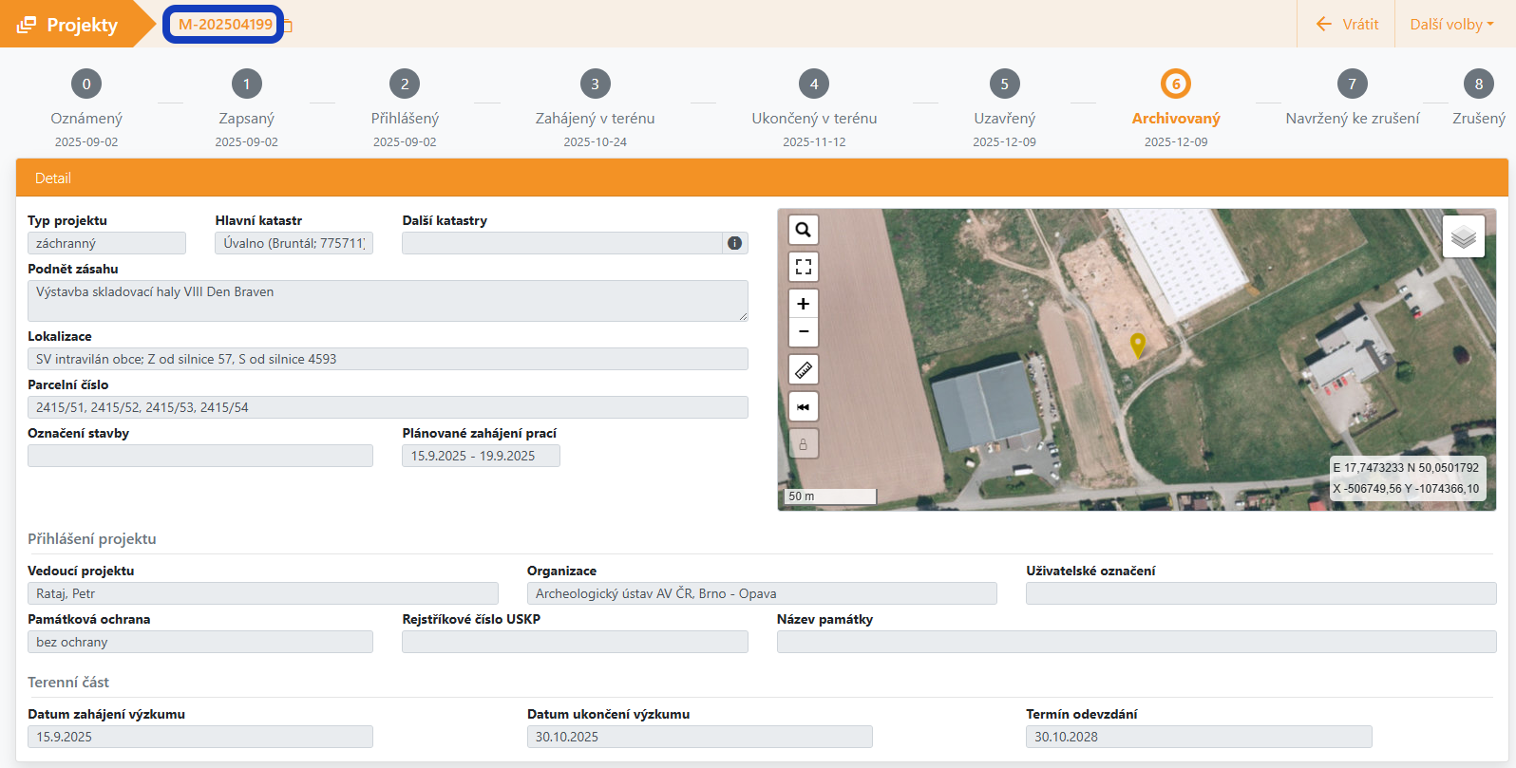Zoom in on the map
This screenshot has height=768, width=1516.
coord(803,304)
